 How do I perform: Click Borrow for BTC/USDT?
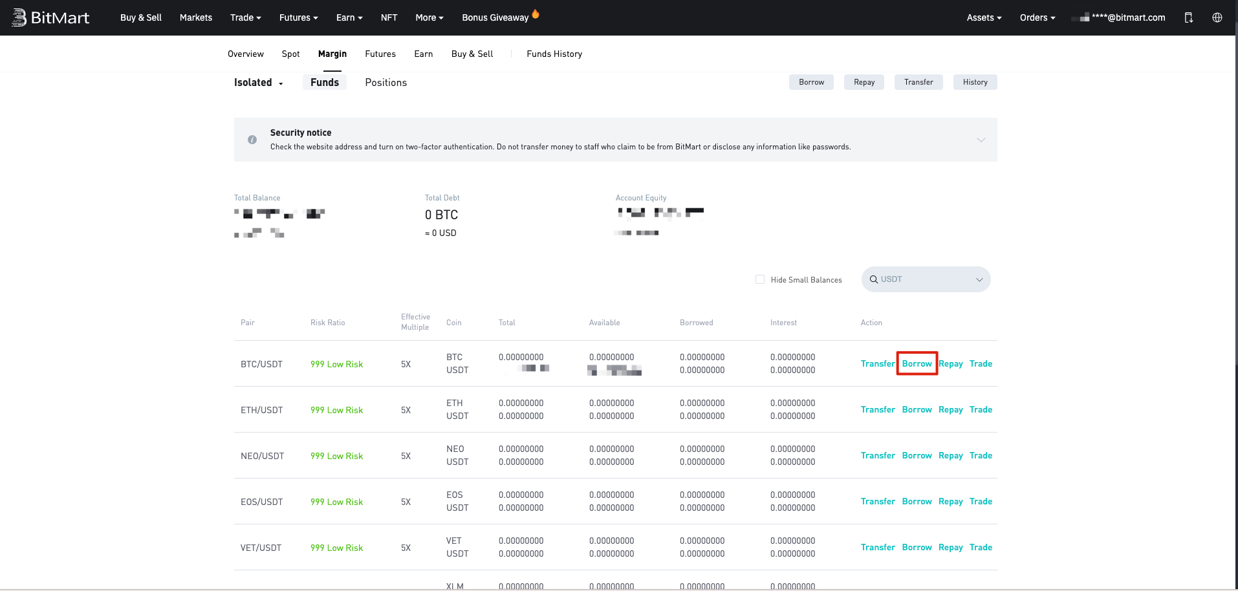pyautogui.click(x=917, y=363)
